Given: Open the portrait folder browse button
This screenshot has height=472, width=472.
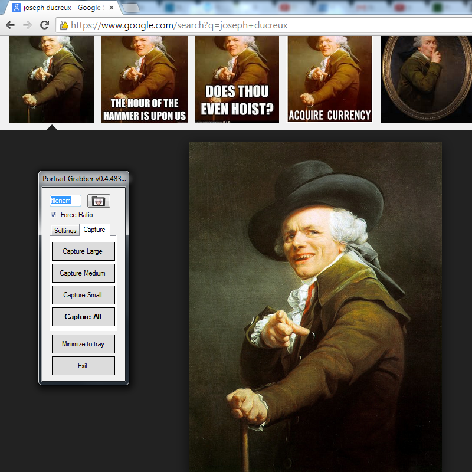Looking at the screenshot, I should click(x=99, y=201).
